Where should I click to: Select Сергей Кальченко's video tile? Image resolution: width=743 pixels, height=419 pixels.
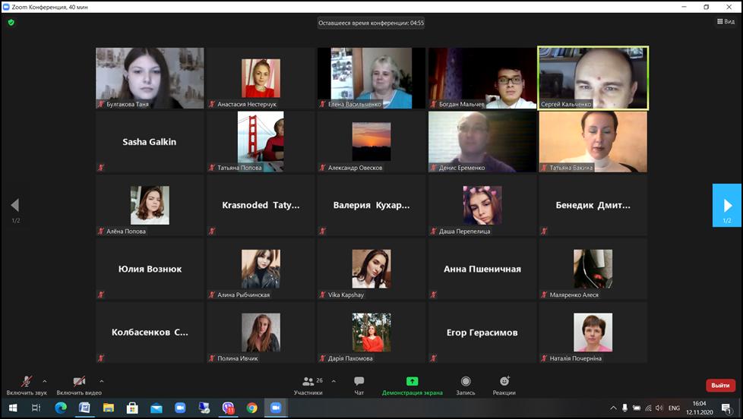[593, 77]
